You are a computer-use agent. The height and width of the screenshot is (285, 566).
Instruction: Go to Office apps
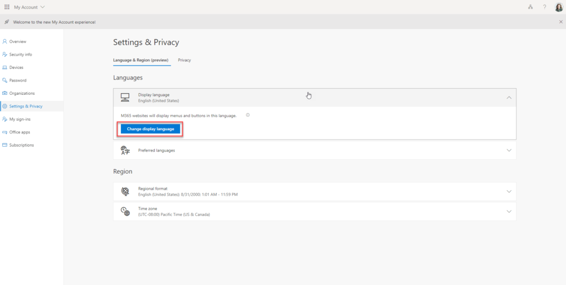coord(19,132)
